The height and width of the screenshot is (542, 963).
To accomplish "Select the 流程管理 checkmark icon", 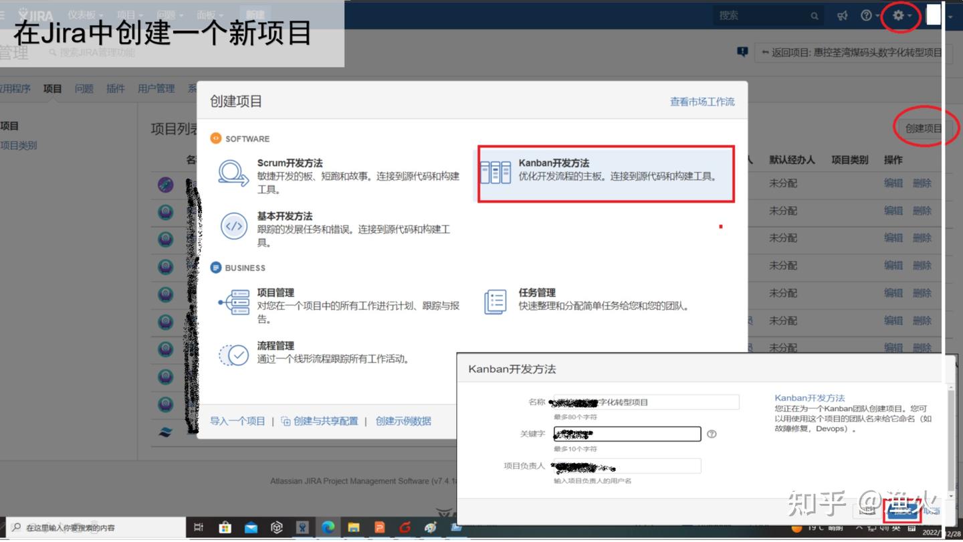I will point(233,355).
